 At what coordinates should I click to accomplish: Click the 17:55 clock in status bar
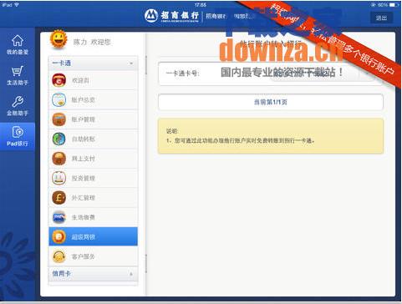[x=201, y=5]
